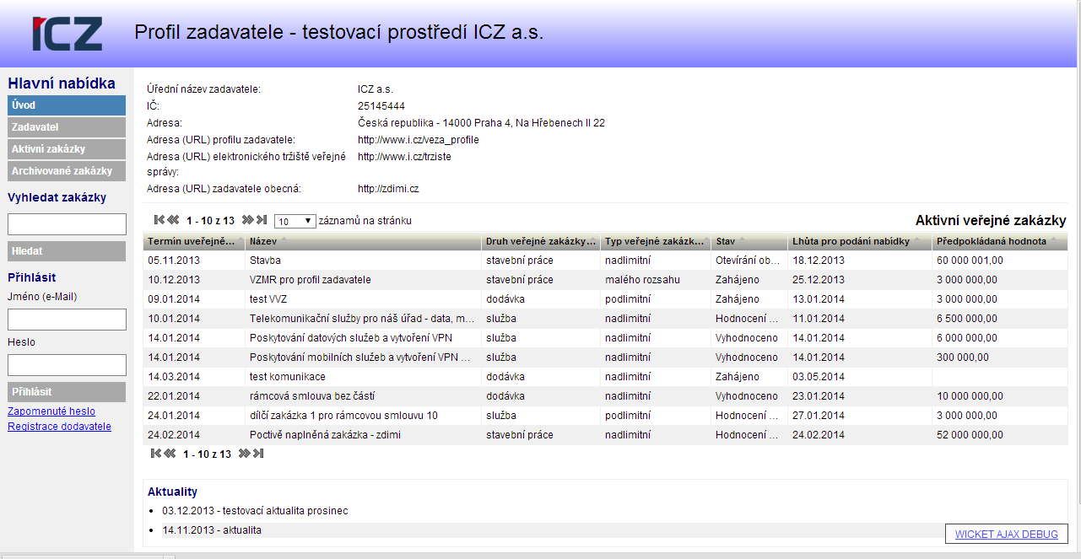The image size is (1081, 559).
Task: Open the Zapomenuté heslo link
Action: point(51,411)
